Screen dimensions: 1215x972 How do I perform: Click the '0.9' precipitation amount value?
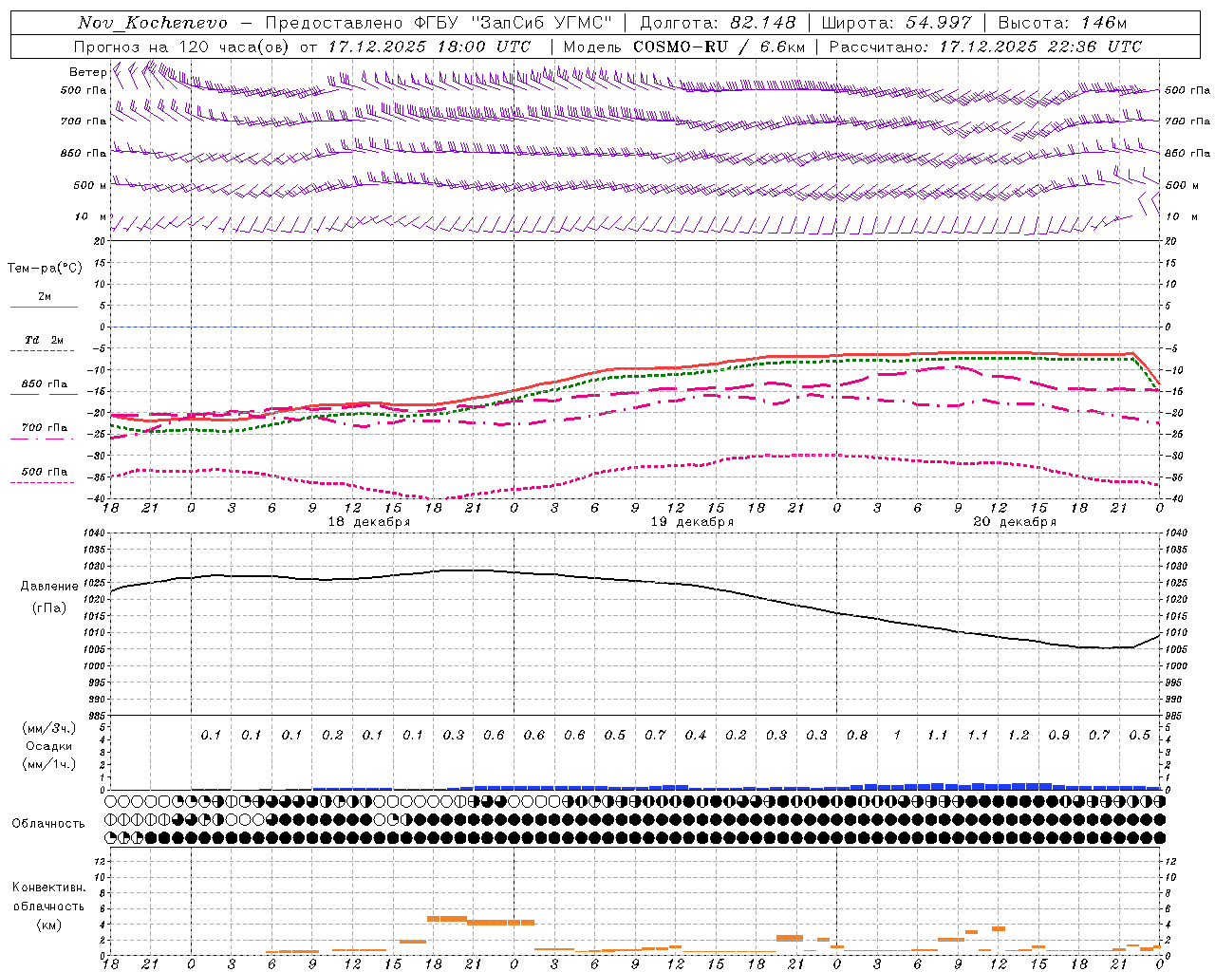click(x=1058, y=735)
